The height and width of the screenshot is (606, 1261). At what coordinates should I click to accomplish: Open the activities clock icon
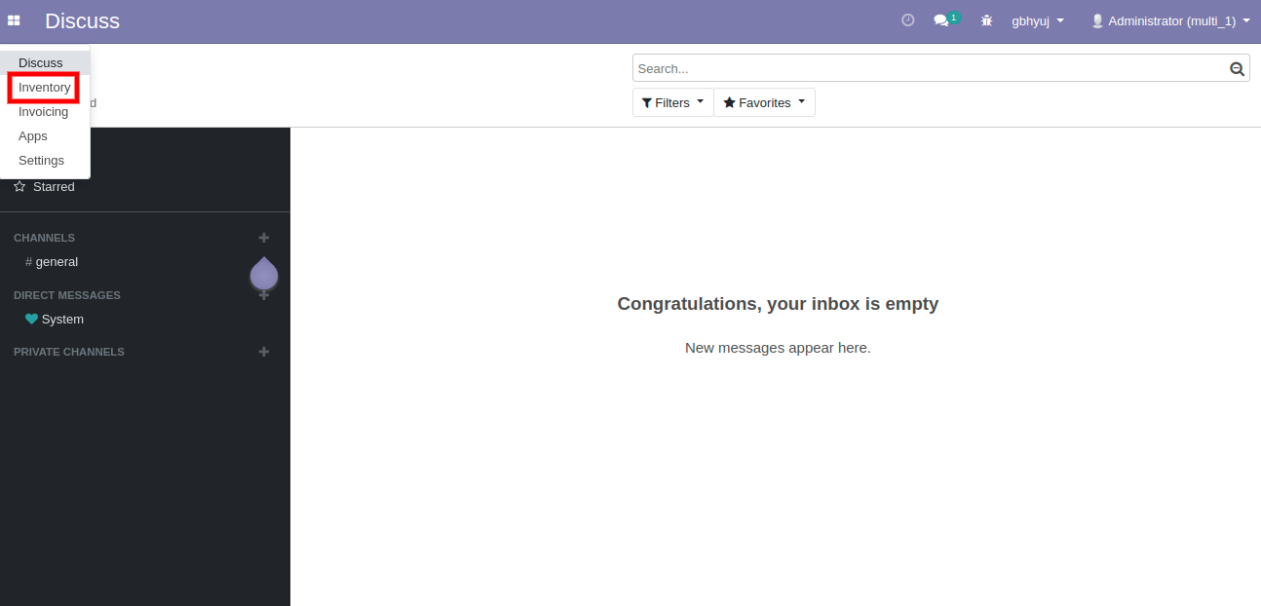[x=907, y=20]
